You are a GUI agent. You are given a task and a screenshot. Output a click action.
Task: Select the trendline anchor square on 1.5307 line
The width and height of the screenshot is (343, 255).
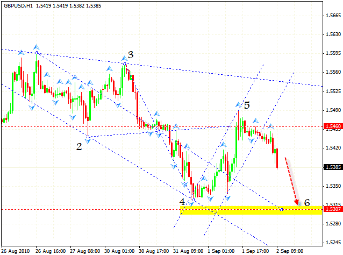282,209
